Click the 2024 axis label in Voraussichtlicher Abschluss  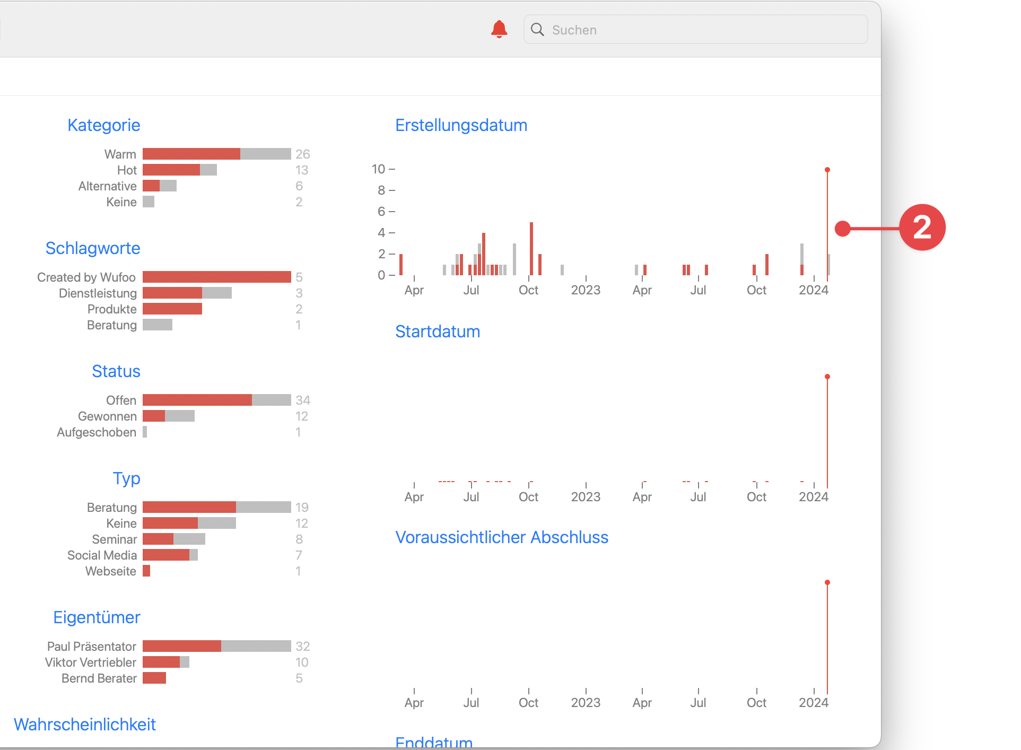coord(814,703)
